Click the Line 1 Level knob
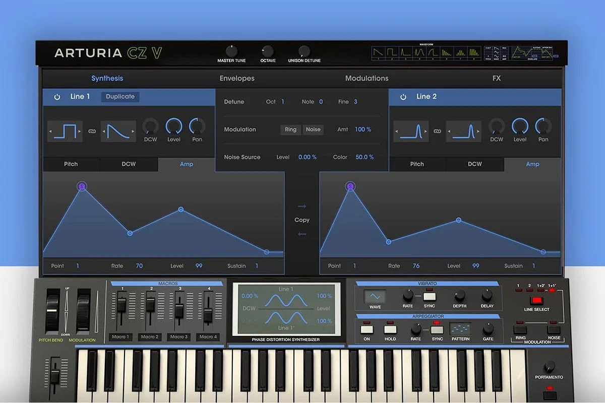 173,126
